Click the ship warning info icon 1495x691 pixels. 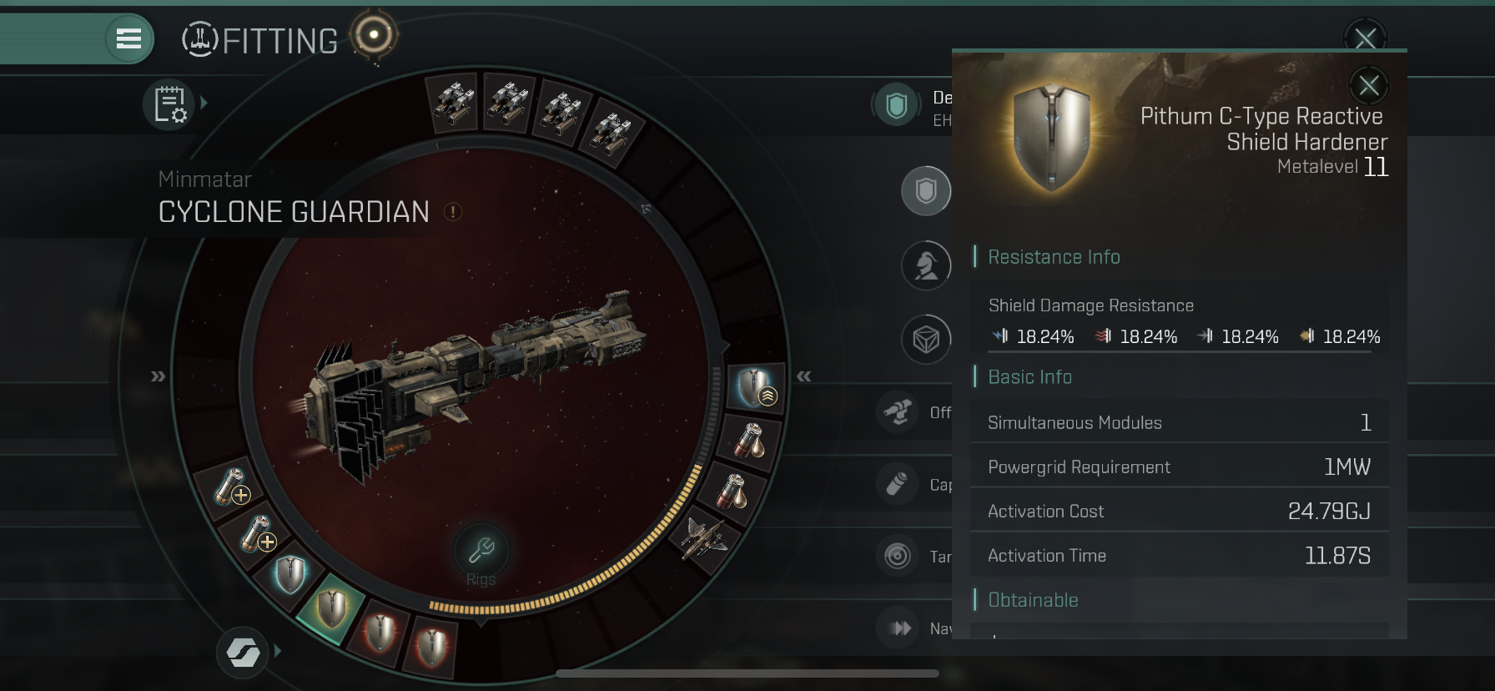(x=453, y=212)
